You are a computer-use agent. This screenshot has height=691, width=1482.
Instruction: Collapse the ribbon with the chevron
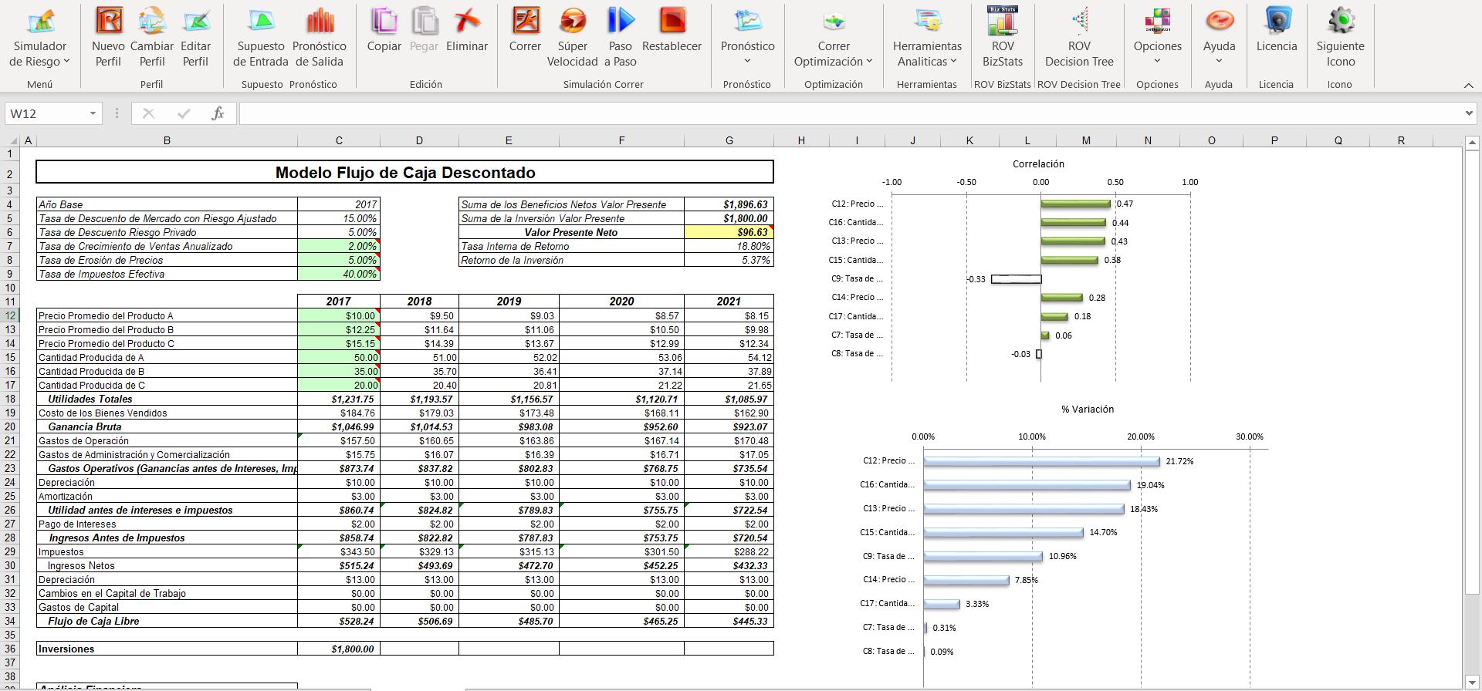(1468, 85)
